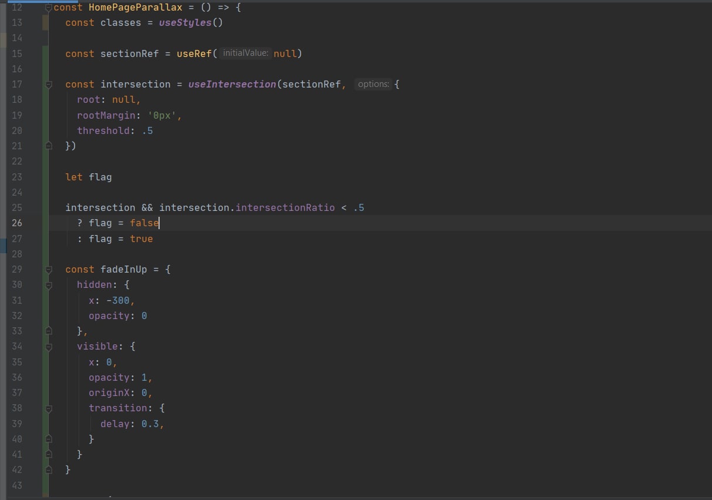Image resolution: width=712 pixels, height=500 pixels.
Task: Click the fold end marker on line 21
Action: click(49, 146)
